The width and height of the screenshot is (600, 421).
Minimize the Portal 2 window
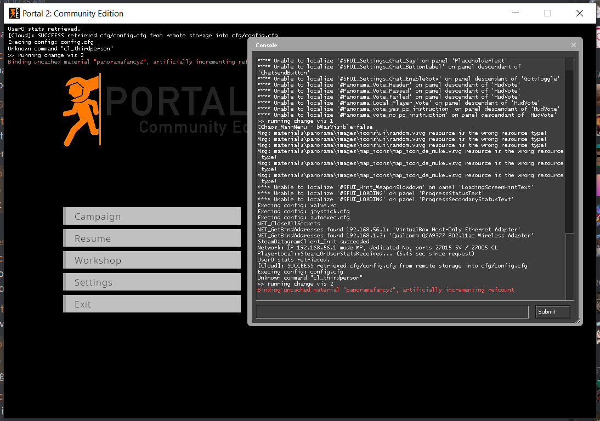pyautogui.click(x=514, y=14)
